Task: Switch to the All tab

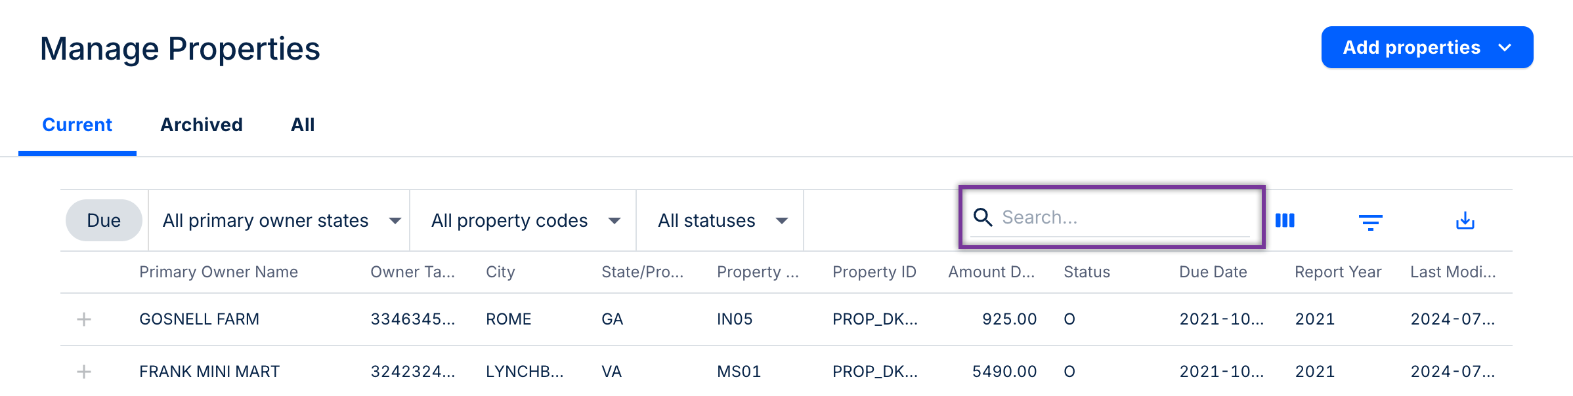Action: [303, 125]
